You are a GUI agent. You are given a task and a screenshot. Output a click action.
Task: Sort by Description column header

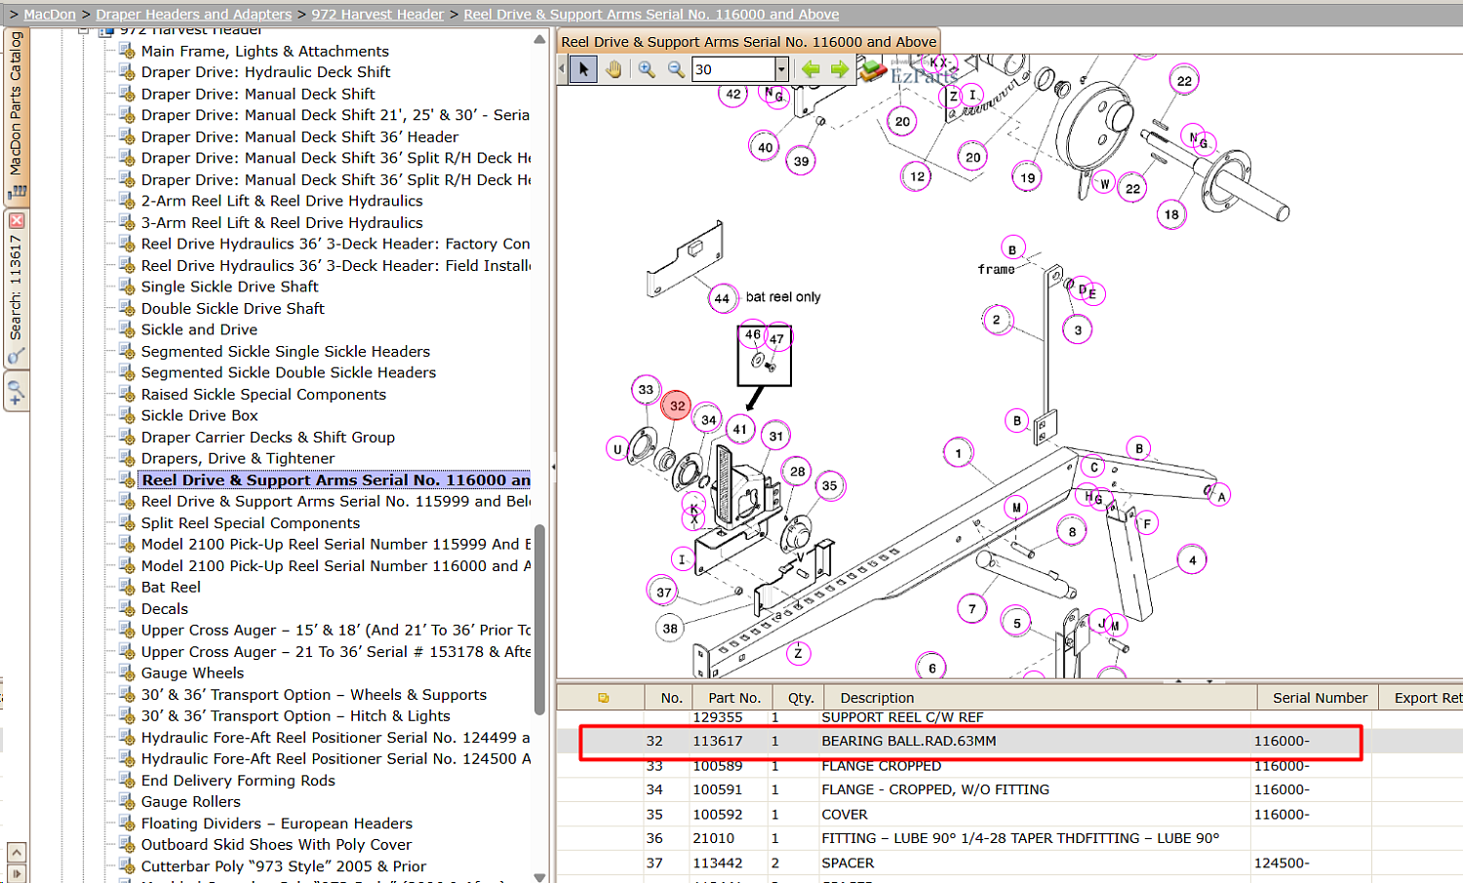1041,698
